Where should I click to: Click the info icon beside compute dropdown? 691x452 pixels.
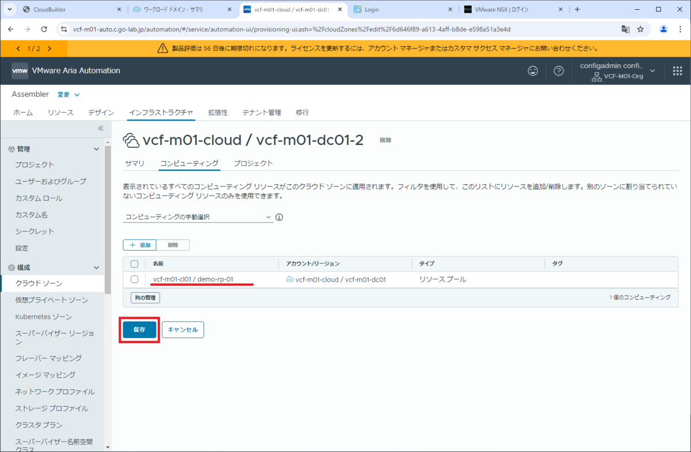(x=279, y=217)
